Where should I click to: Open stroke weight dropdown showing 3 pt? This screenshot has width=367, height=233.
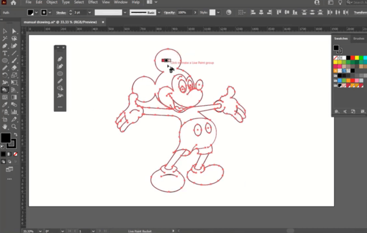(x=89, y=13)
